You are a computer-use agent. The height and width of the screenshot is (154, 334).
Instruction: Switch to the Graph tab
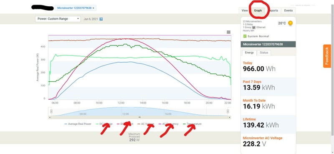(258, 10)
